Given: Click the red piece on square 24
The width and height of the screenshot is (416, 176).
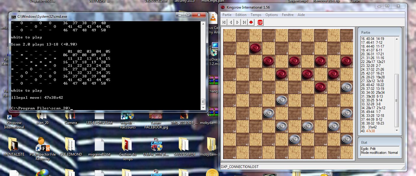Looking at the screenshot, I should click(x=320, y=87).
